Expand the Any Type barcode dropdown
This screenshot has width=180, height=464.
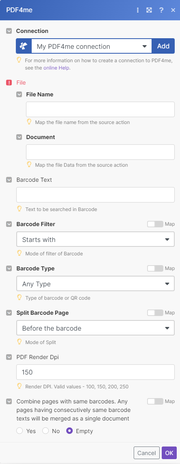[95, 284]
